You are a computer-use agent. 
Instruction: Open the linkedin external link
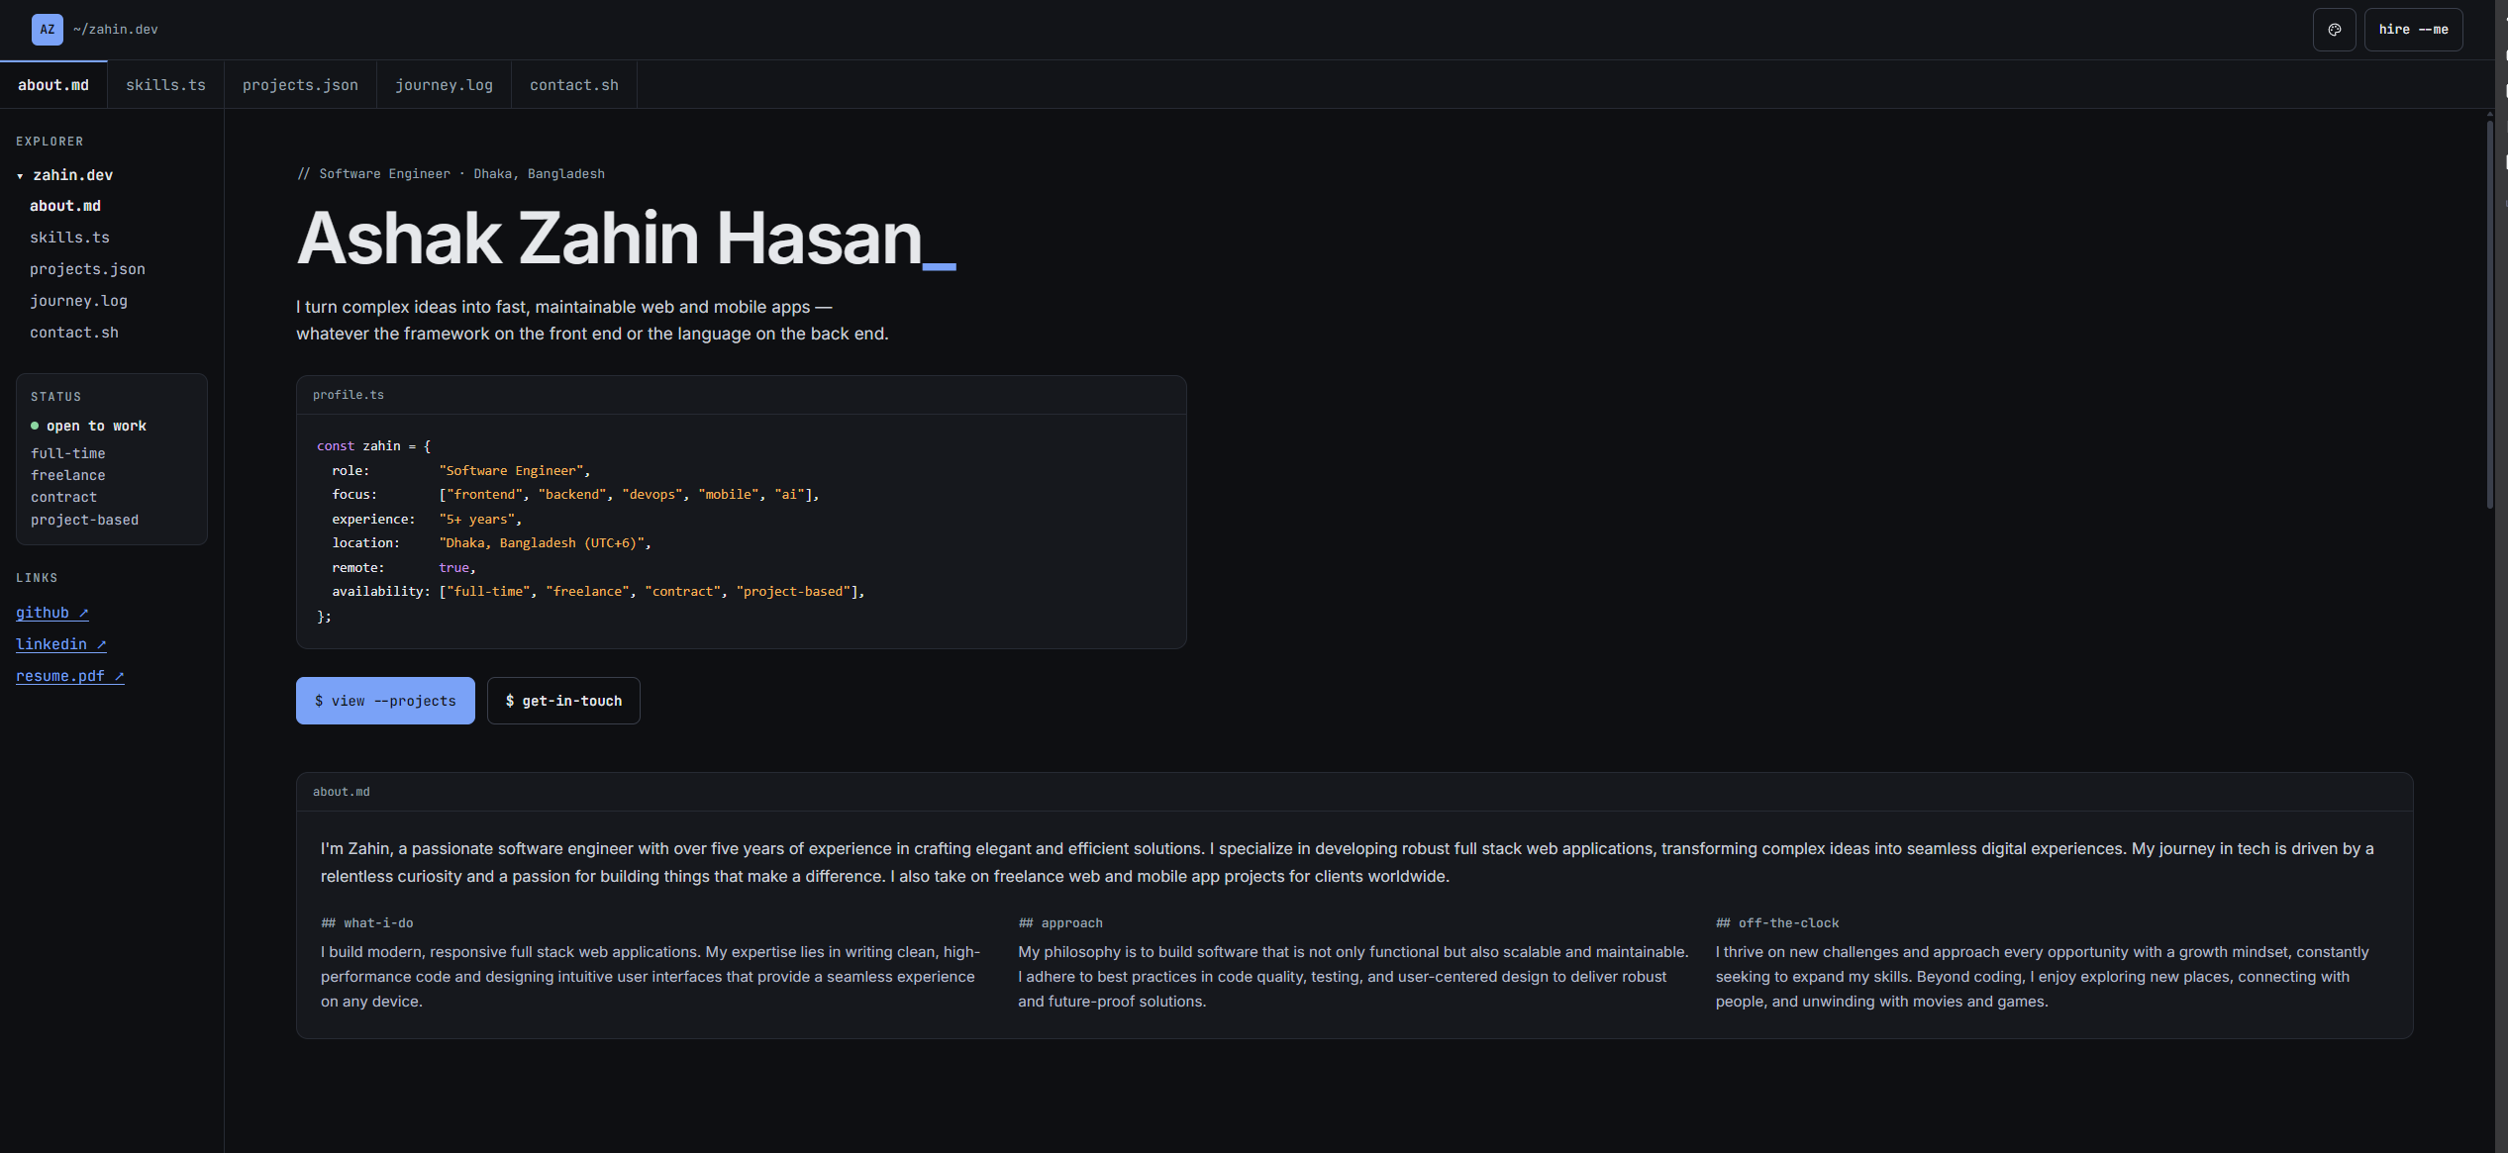(x=61, y=644)
